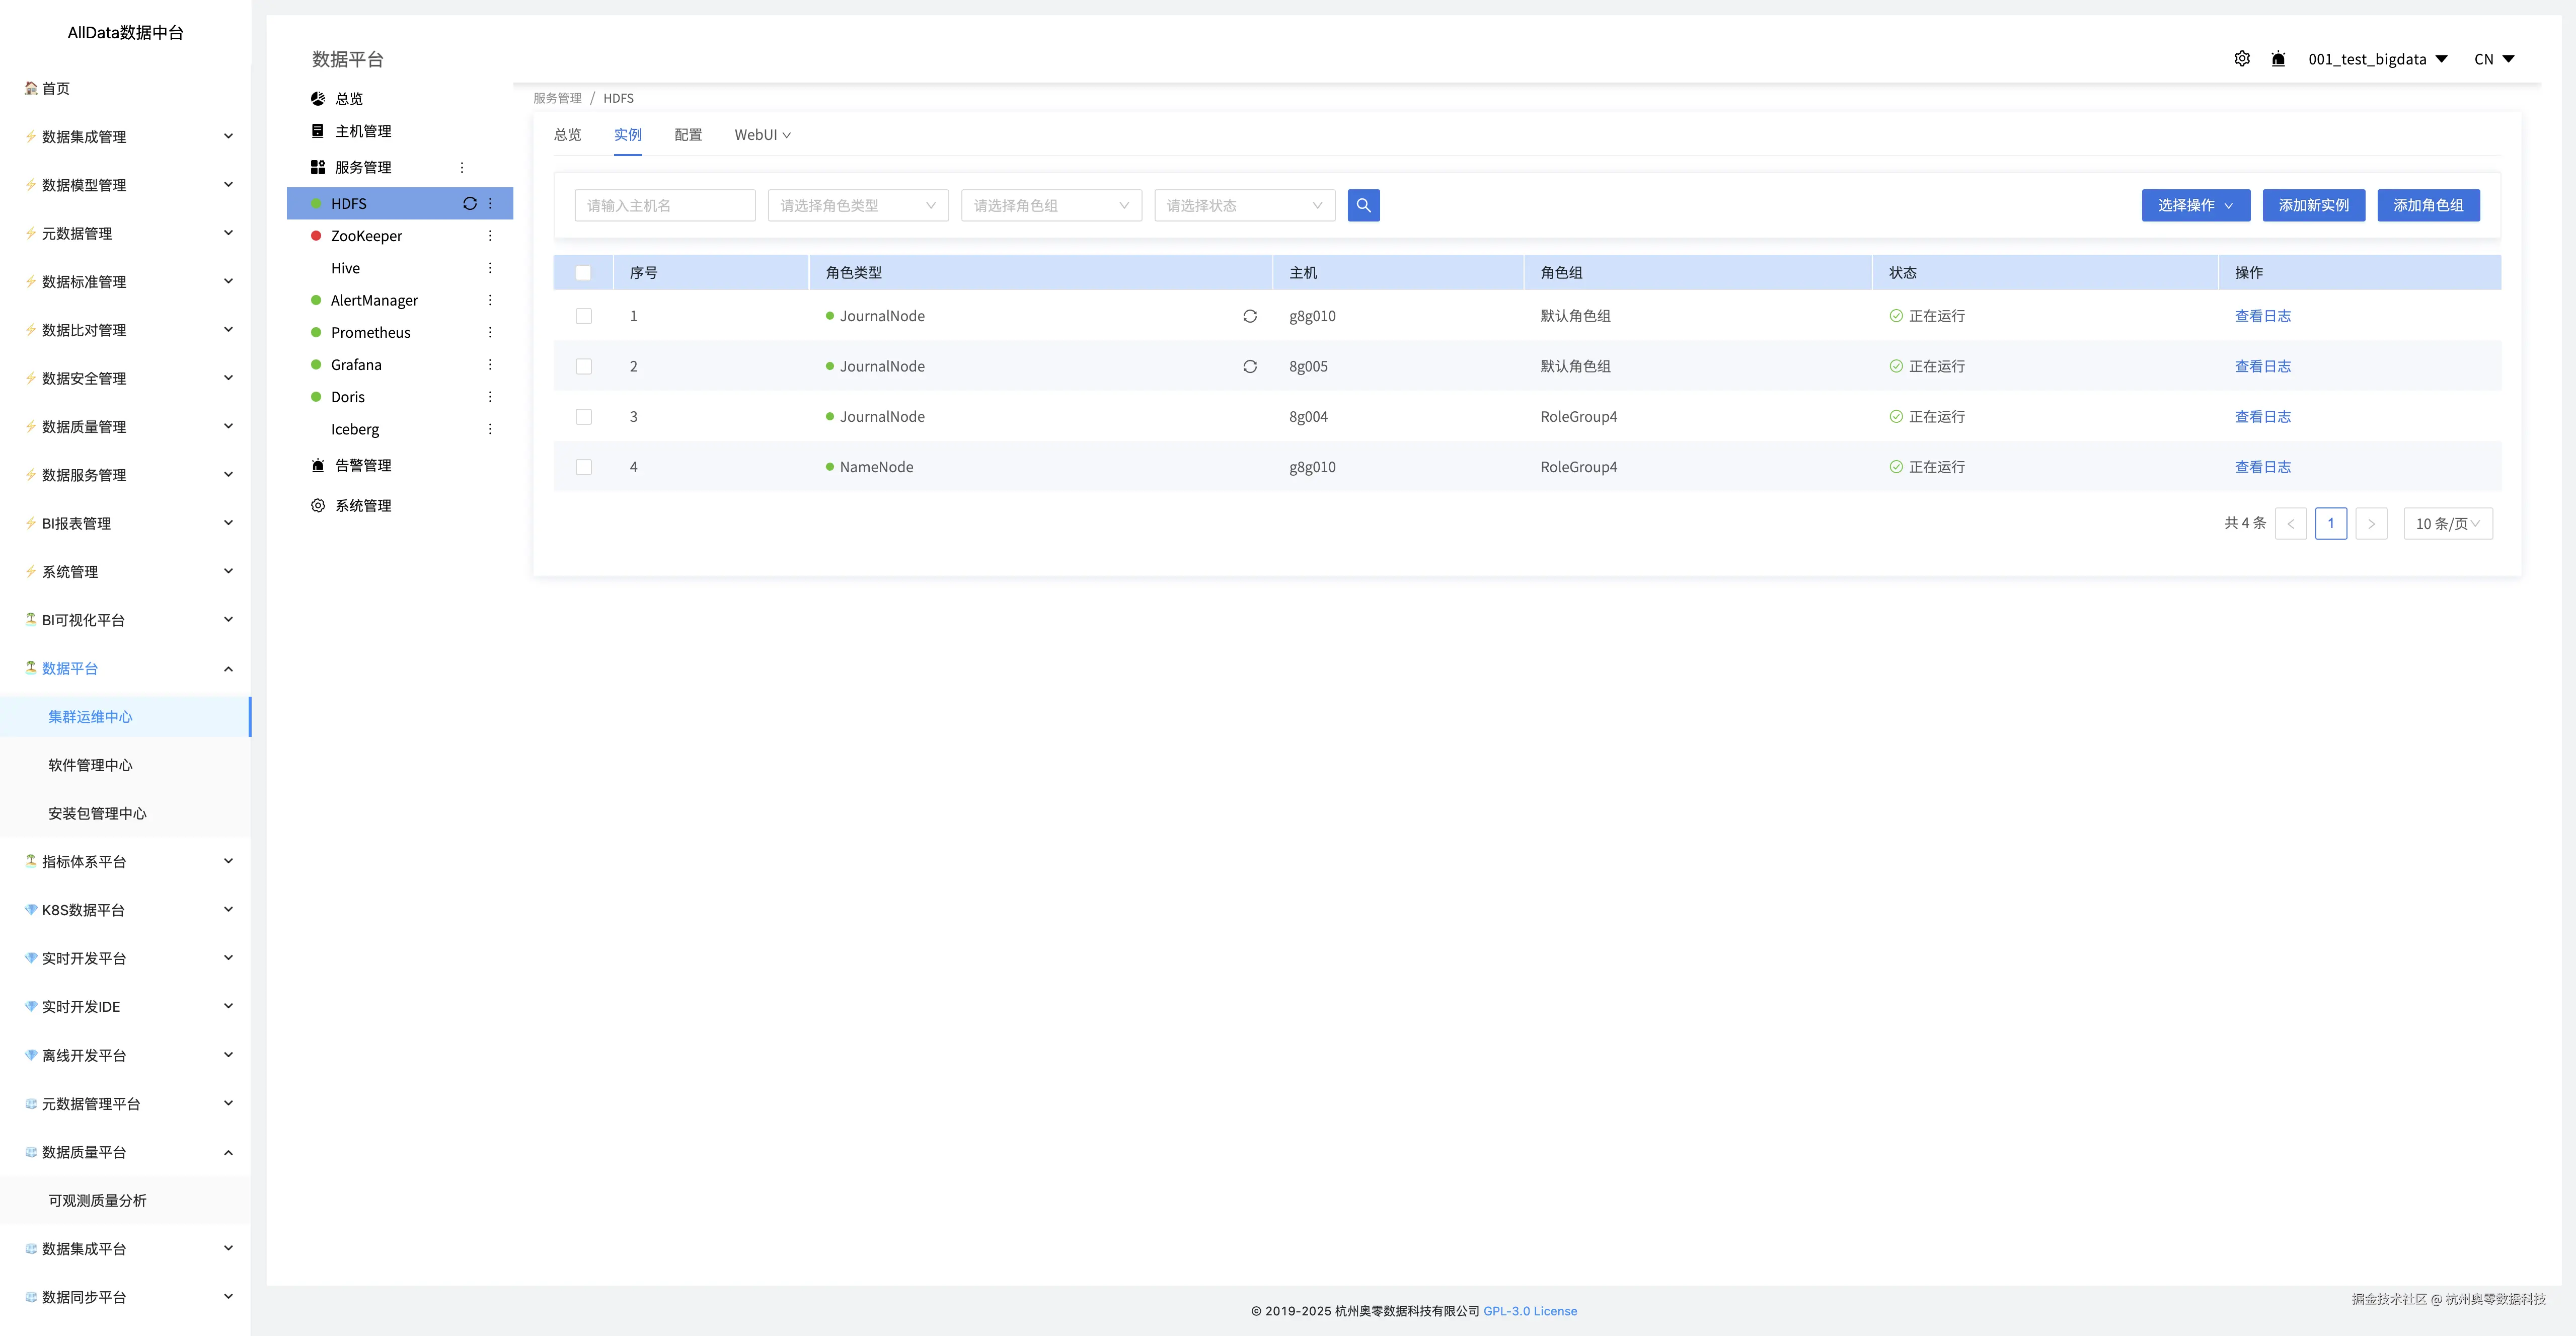Check the checkbox for row 3 JournalNode
The width and height of the screenshot is (2576, 1336).
coord(583,417)
